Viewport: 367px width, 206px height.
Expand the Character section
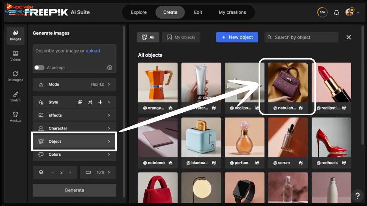(x=74, y=128)
